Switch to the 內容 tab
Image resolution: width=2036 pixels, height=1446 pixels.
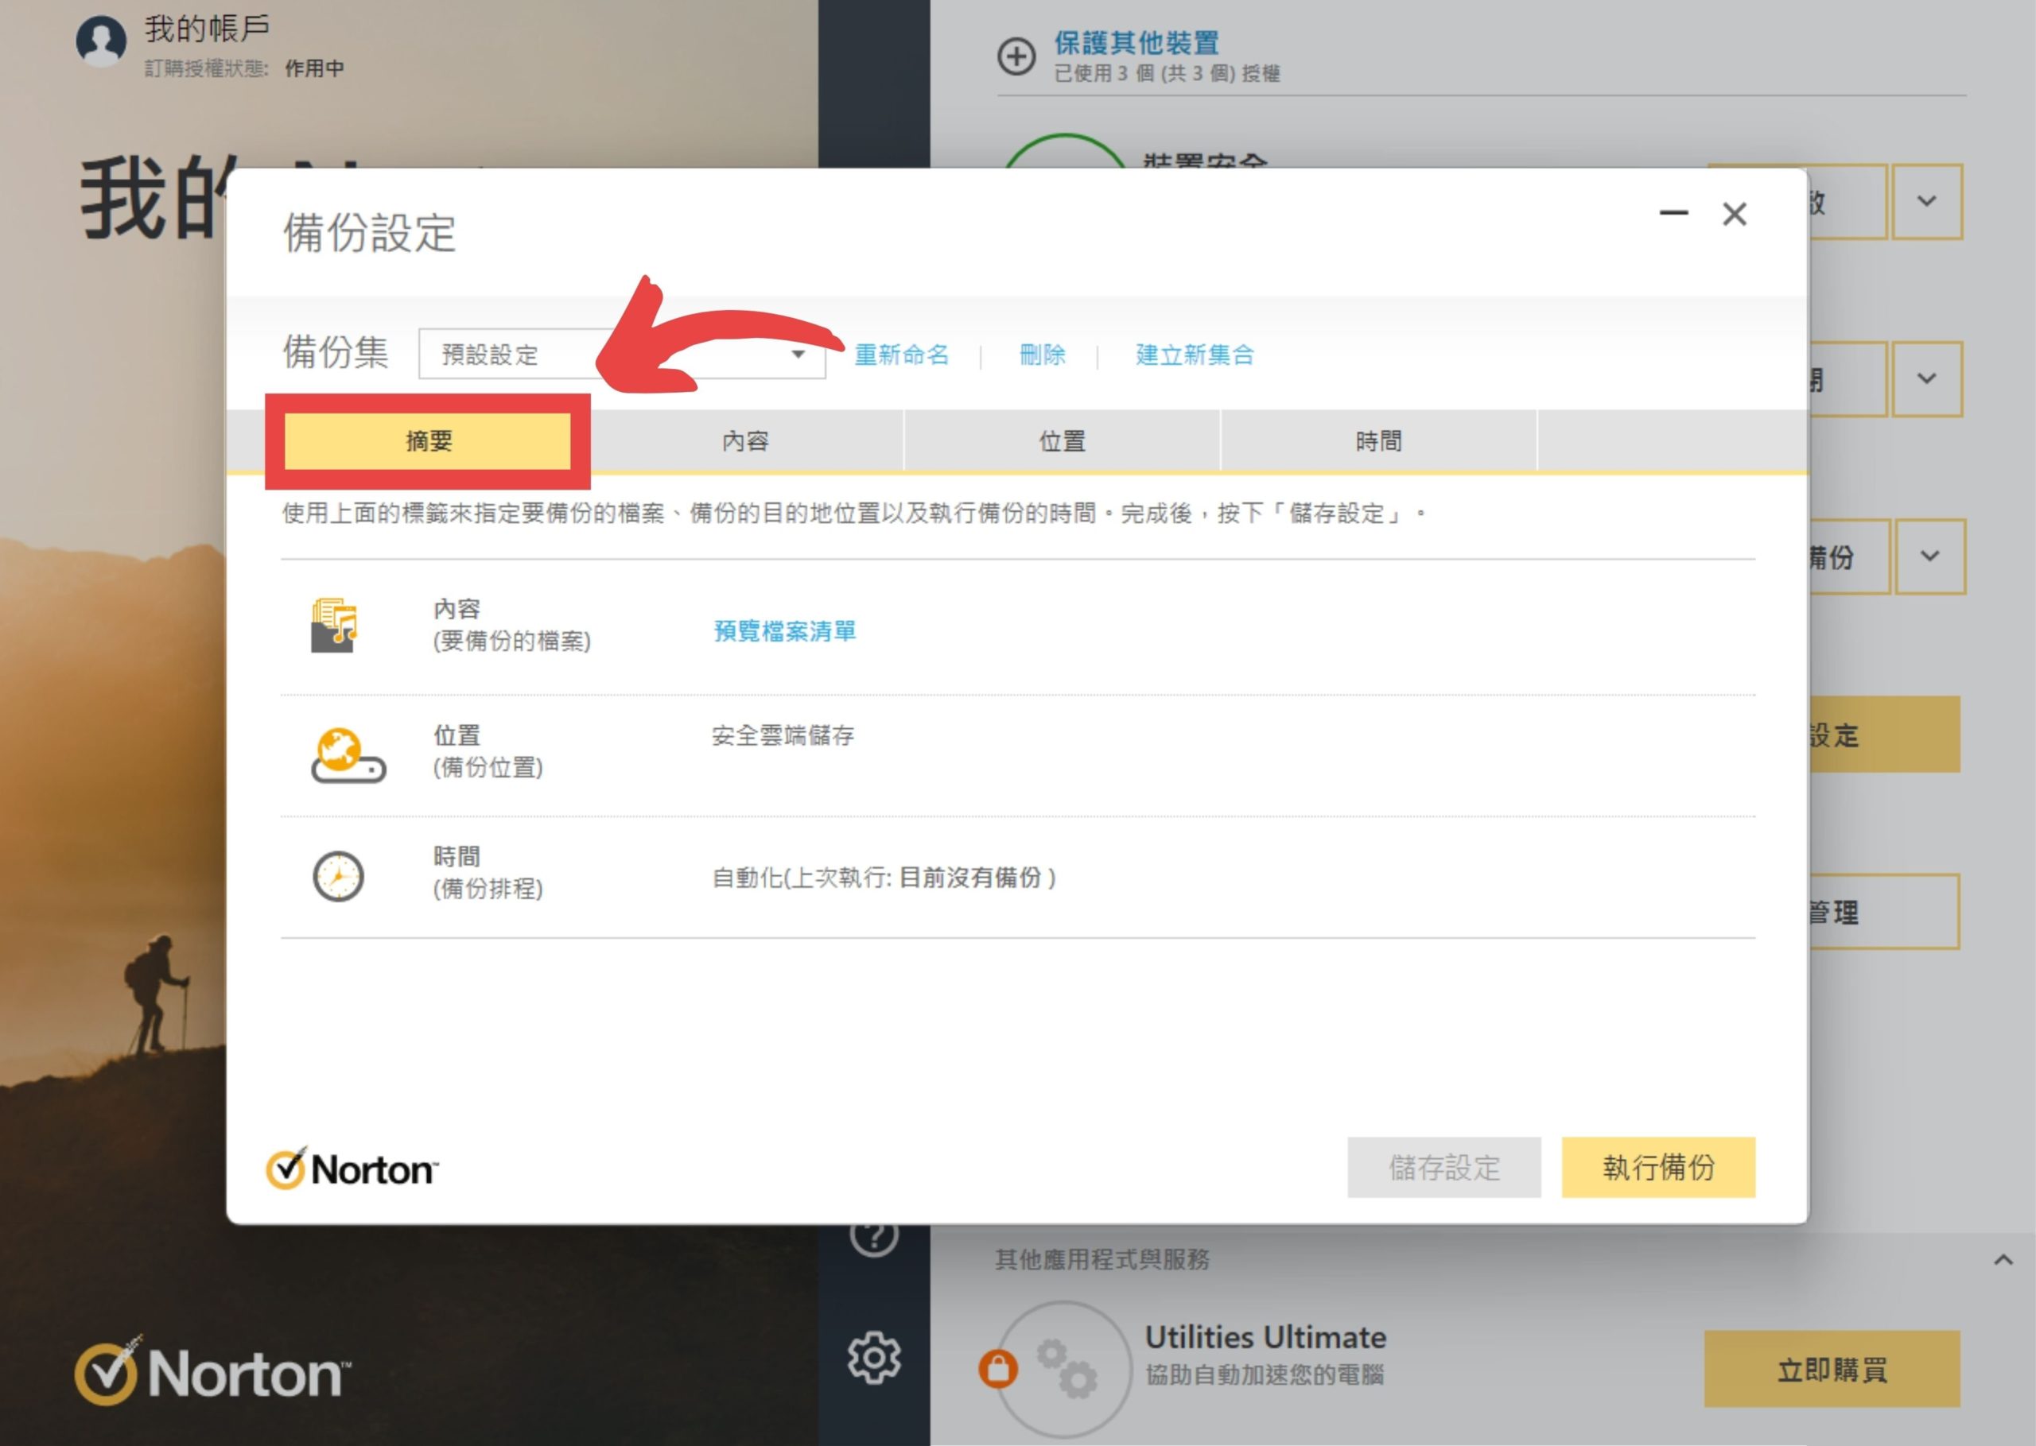745,440
